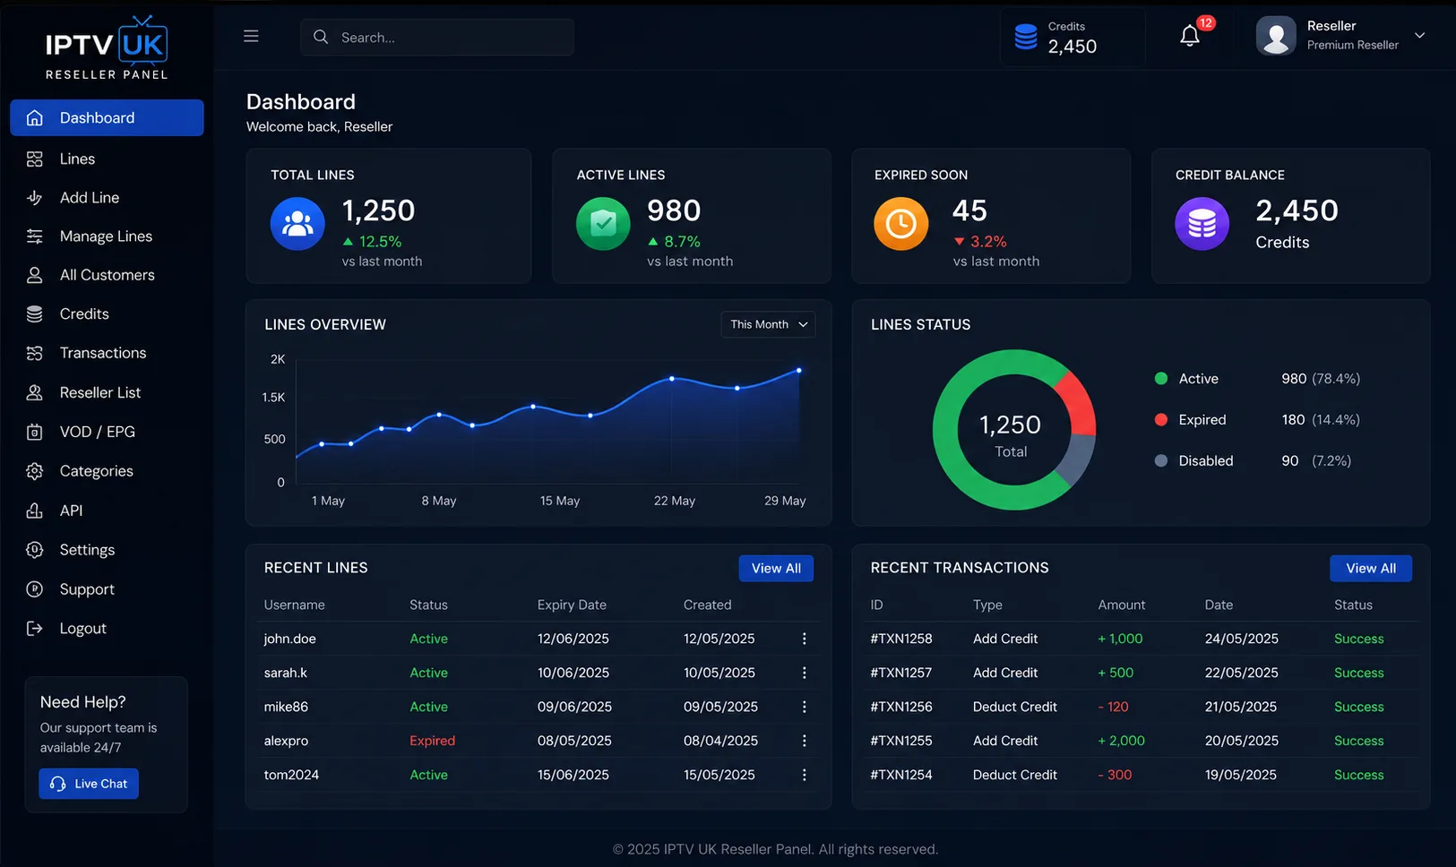Click the green Active legend dot
1456x867 pixels.
(x=1161, y=379)
